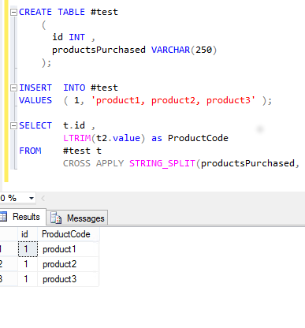This screenshot has width=305, height=328.
Task: Click the Messages tab icon
Action: [x=56, y=218]
